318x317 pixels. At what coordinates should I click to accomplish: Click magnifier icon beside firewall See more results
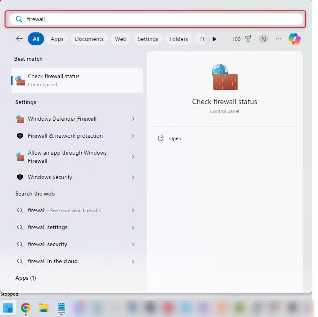(x=20, y=210)
